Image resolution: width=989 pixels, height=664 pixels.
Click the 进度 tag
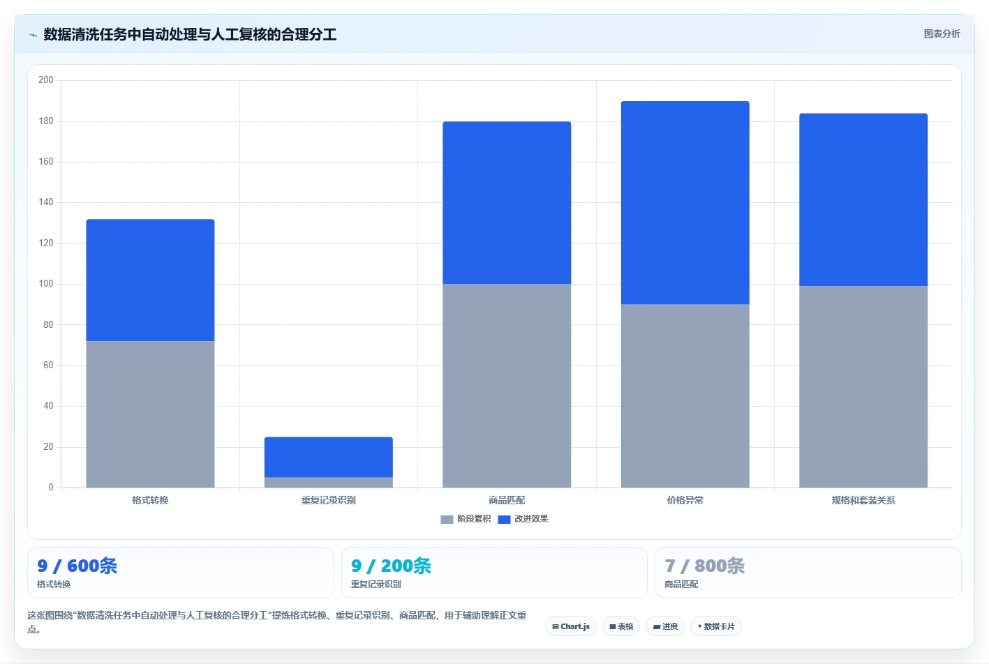tap(664, 626)
